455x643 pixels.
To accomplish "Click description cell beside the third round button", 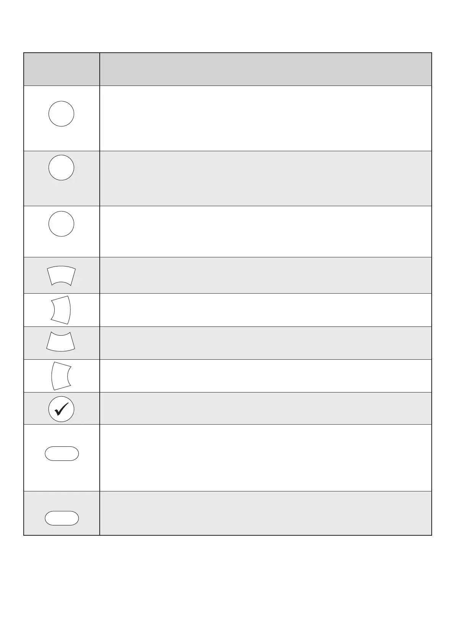I will tap(266, 231).
